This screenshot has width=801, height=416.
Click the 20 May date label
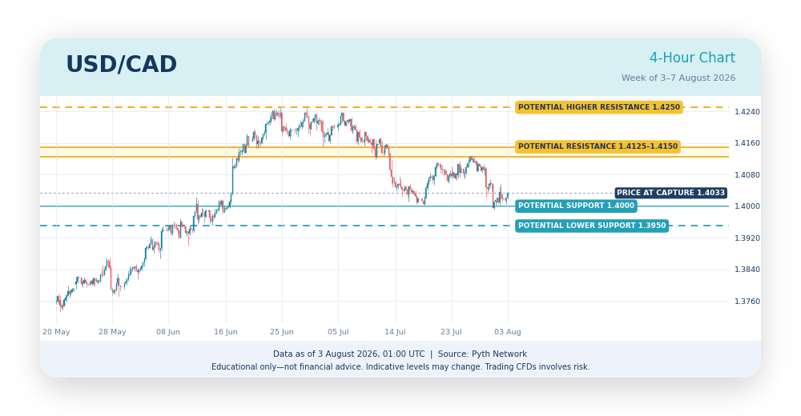56,332
